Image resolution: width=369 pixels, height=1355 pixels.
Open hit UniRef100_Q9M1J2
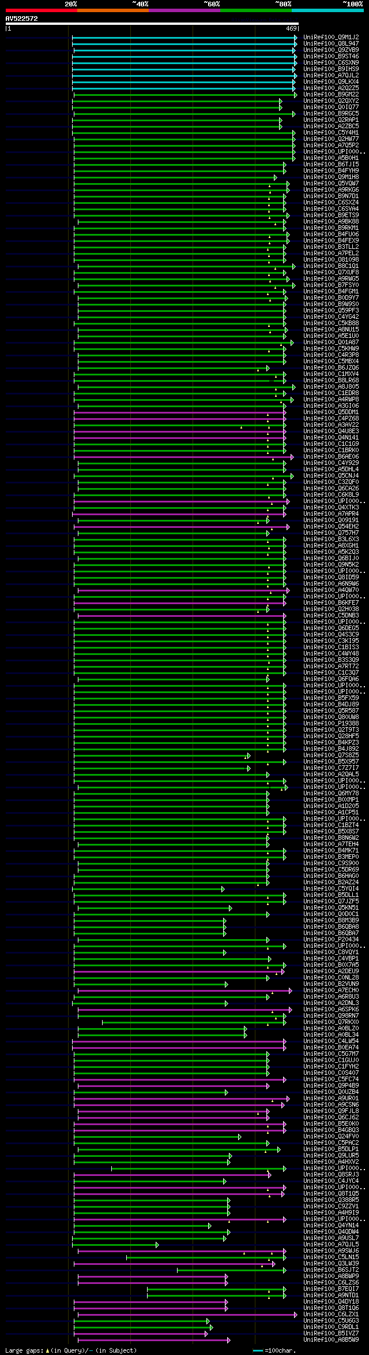click(331, 37)
